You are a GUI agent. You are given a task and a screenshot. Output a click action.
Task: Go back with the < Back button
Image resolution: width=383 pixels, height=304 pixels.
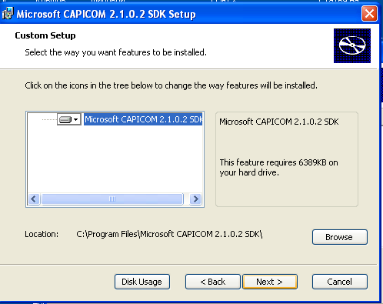213,282
